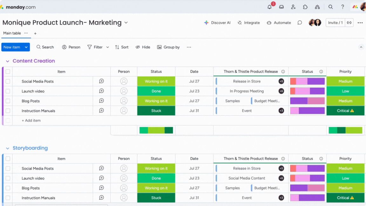Open the +5 badge on Content Creation Release in Store

click(x=281, y=81)
